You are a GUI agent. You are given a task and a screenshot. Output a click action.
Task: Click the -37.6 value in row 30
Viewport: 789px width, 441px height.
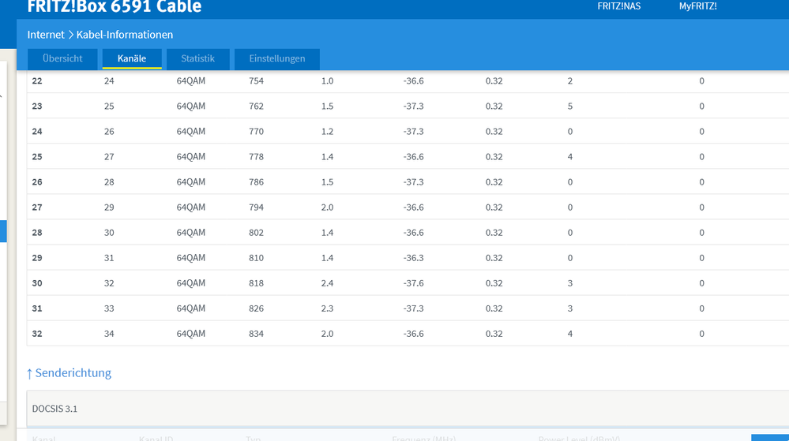[413, 283]
